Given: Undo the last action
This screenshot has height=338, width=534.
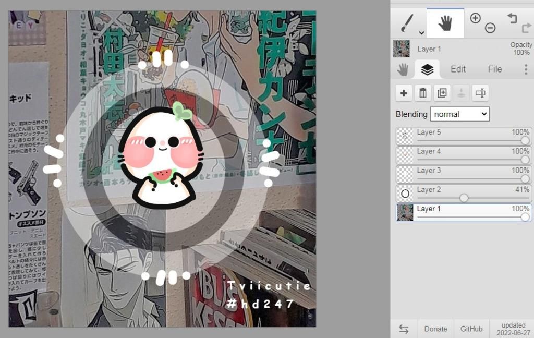Looking at the screenshot, I should pos(512,18).
